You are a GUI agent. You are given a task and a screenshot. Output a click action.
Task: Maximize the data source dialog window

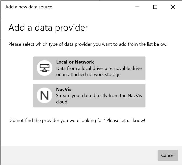[x=155, y=7]
